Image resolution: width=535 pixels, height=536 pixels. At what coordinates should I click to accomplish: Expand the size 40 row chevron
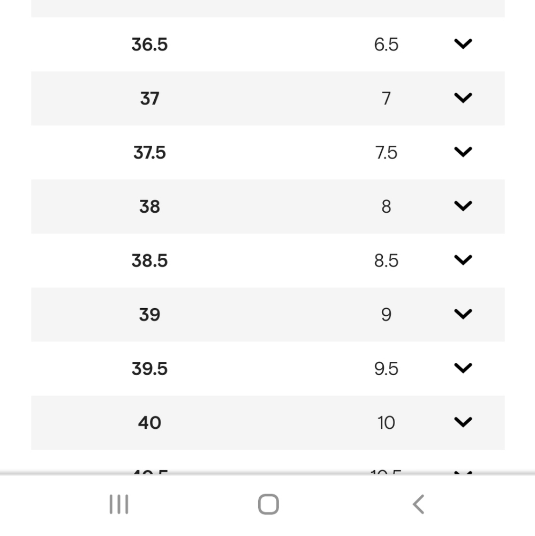(463, 422)
